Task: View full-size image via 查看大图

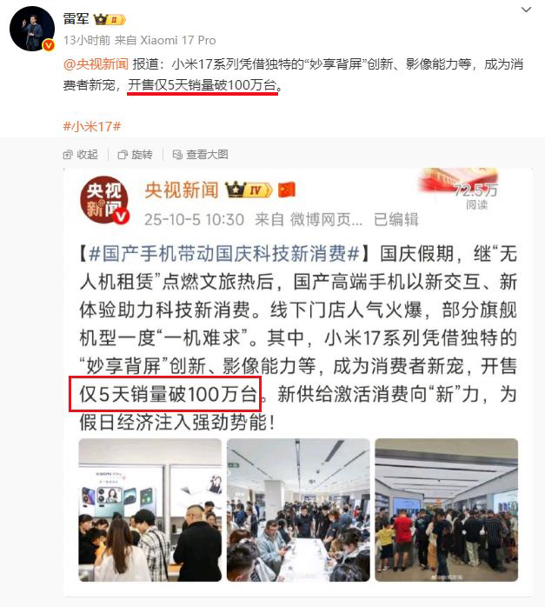Action: (200, 155)
